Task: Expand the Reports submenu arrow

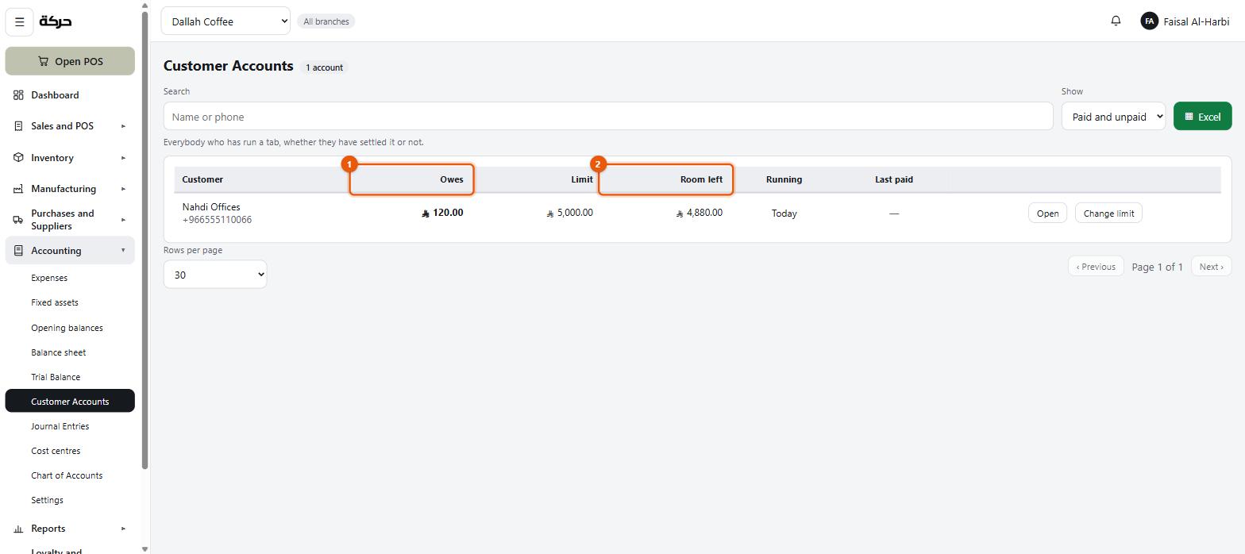Action: tap(123, 529)
